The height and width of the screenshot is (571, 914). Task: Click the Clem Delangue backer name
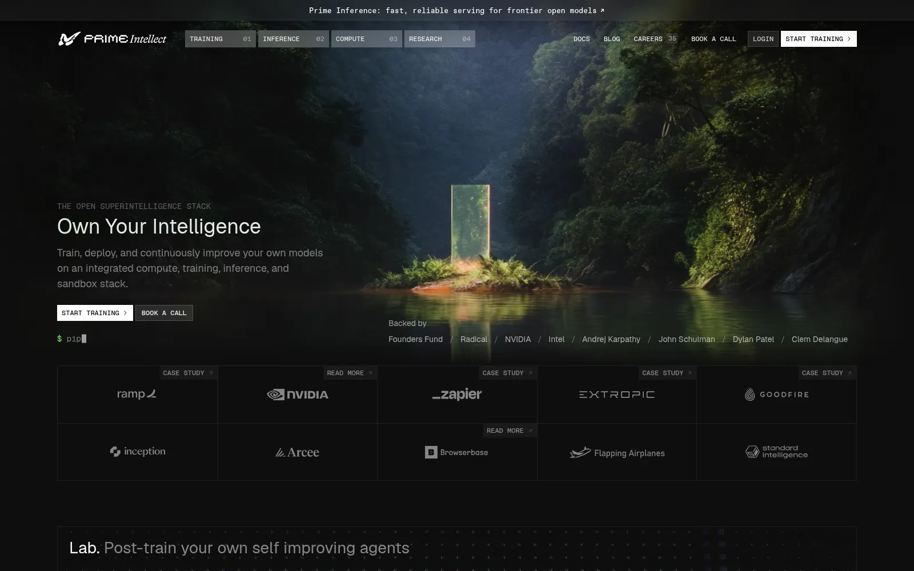[820, 339]
